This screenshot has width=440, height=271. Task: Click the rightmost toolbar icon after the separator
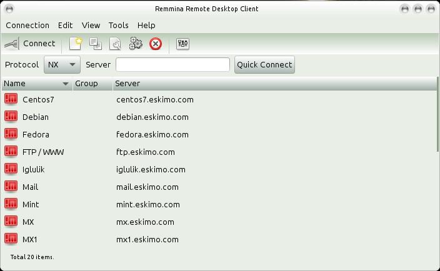tap(183, 44)
